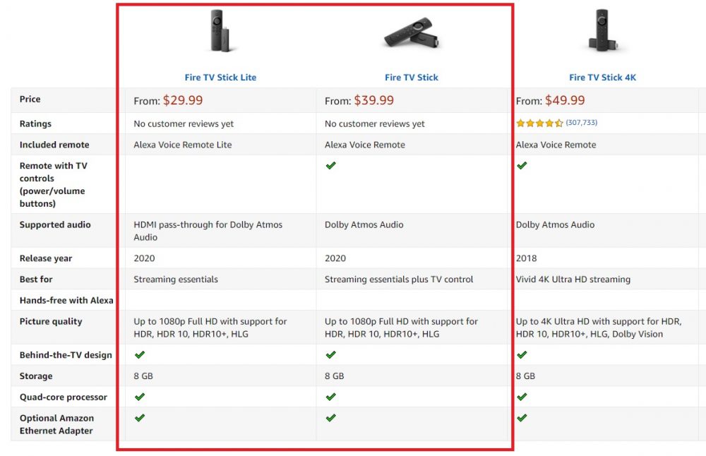Click the star rating for Fire TV Stick 4K
Screen dimensions: 706x456
(539, 123)
